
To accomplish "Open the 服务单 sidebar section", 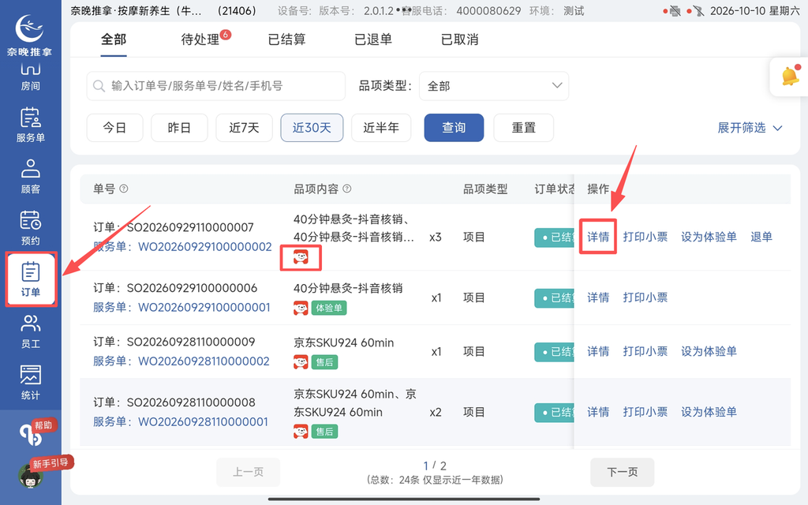I will (31, 125).
